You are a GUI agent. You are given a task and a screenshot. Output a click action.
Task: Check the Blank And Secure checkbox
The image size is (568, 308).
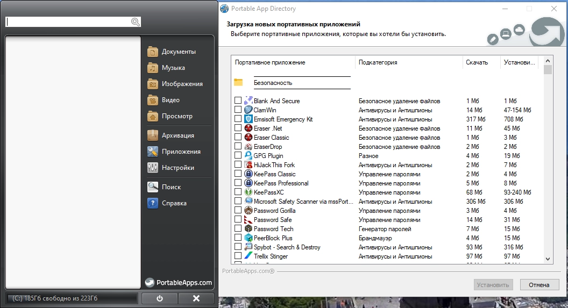[x=238, y=101]
